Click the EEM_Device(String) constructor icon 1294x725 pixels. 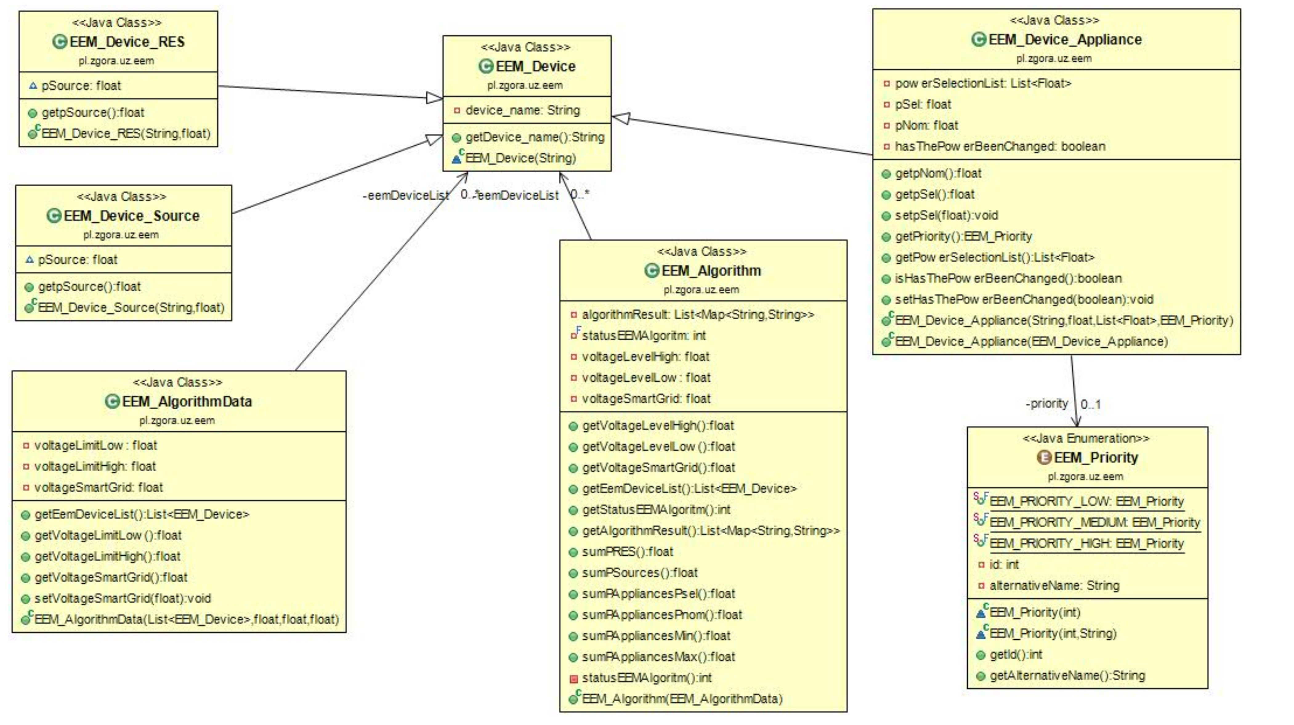[x=457, y=158]
